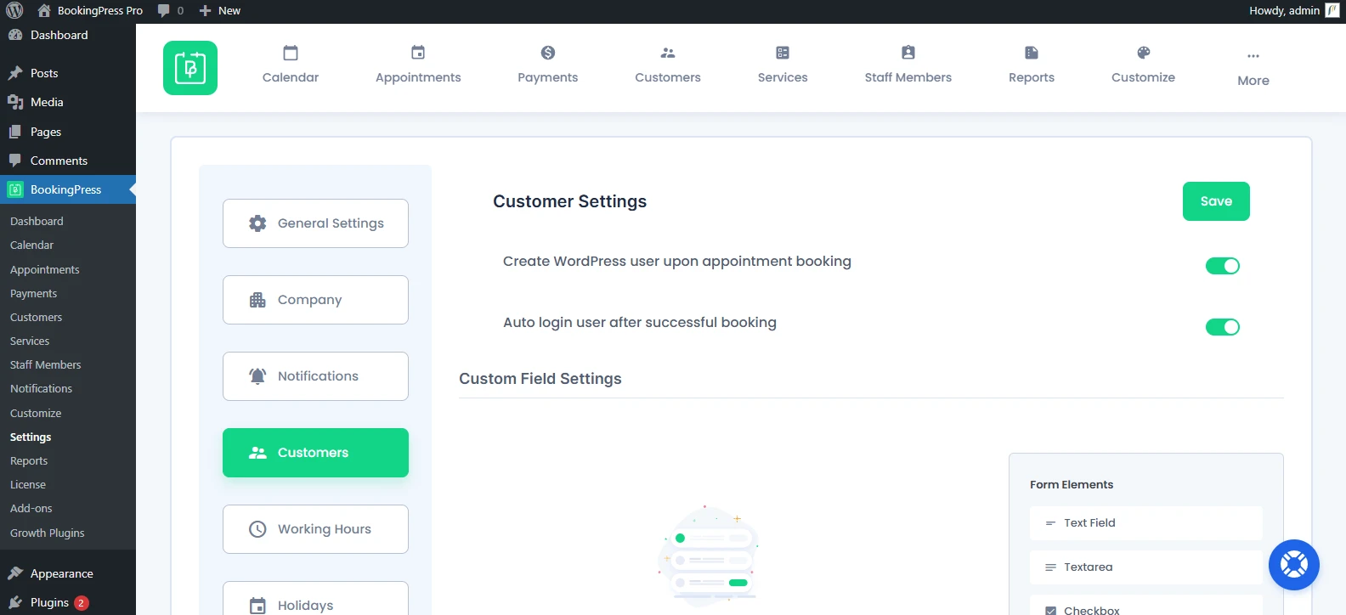Toggle Auto login user after booking

(x=1223, y=327)
